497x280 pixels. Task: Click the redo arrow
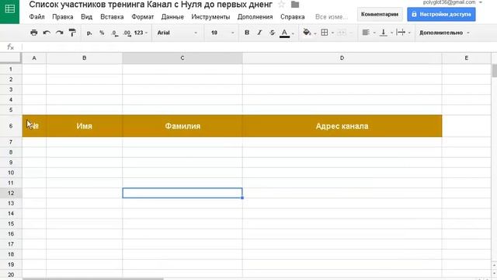point(59,33)
